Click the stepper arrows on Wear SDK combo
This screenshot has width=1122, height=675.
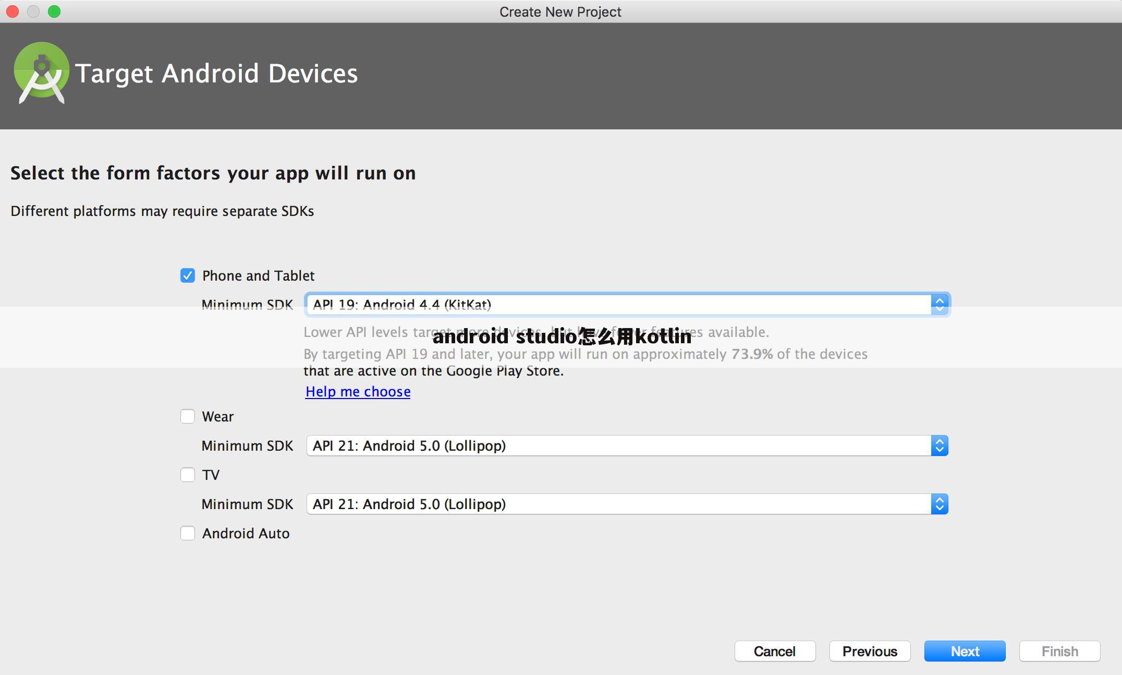pos(940,445)
